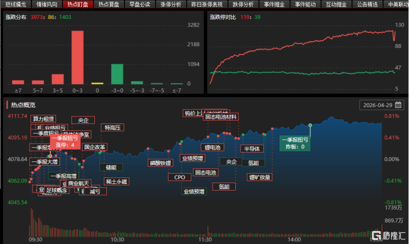The height and width of the screenshot is (244, 409).
Task: Click the green 一季报扭亏 炸板: 0 tooltip
Action: pyautogui.click(x=295, y=143)
